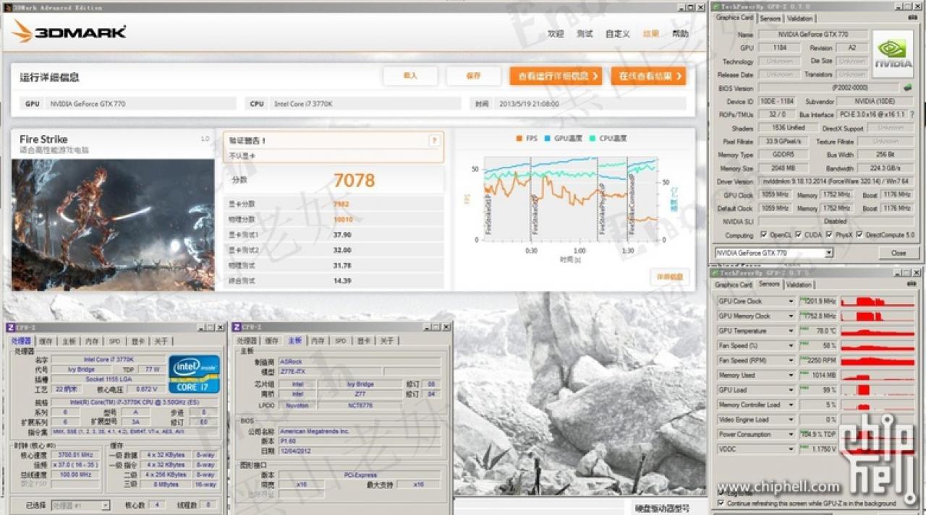Screen dimensions: 926x515
Task: Toggle Continue refreshing in background checkbox
Action: click(721, 503)
